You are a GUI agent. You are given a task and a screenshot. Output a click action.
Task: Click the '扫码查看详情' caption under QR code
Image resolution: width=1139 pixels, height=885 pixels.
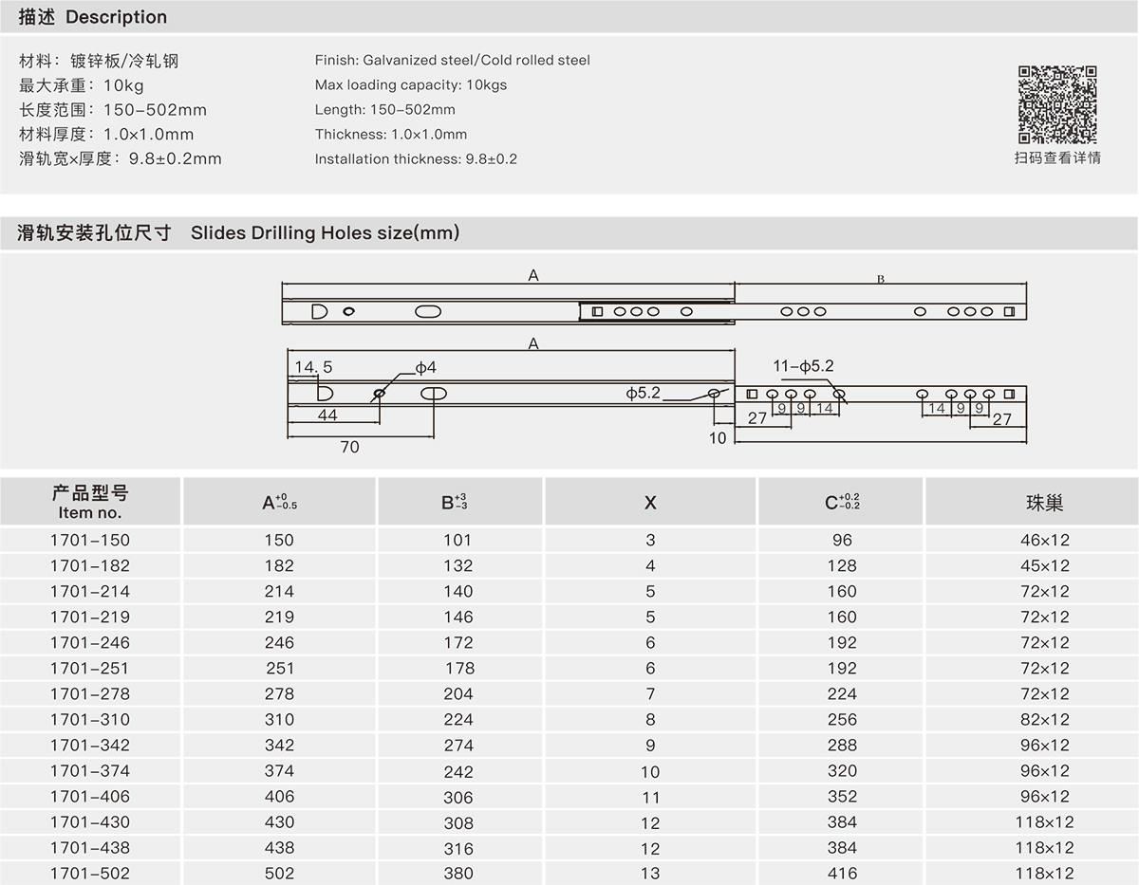click(1057, 157)
